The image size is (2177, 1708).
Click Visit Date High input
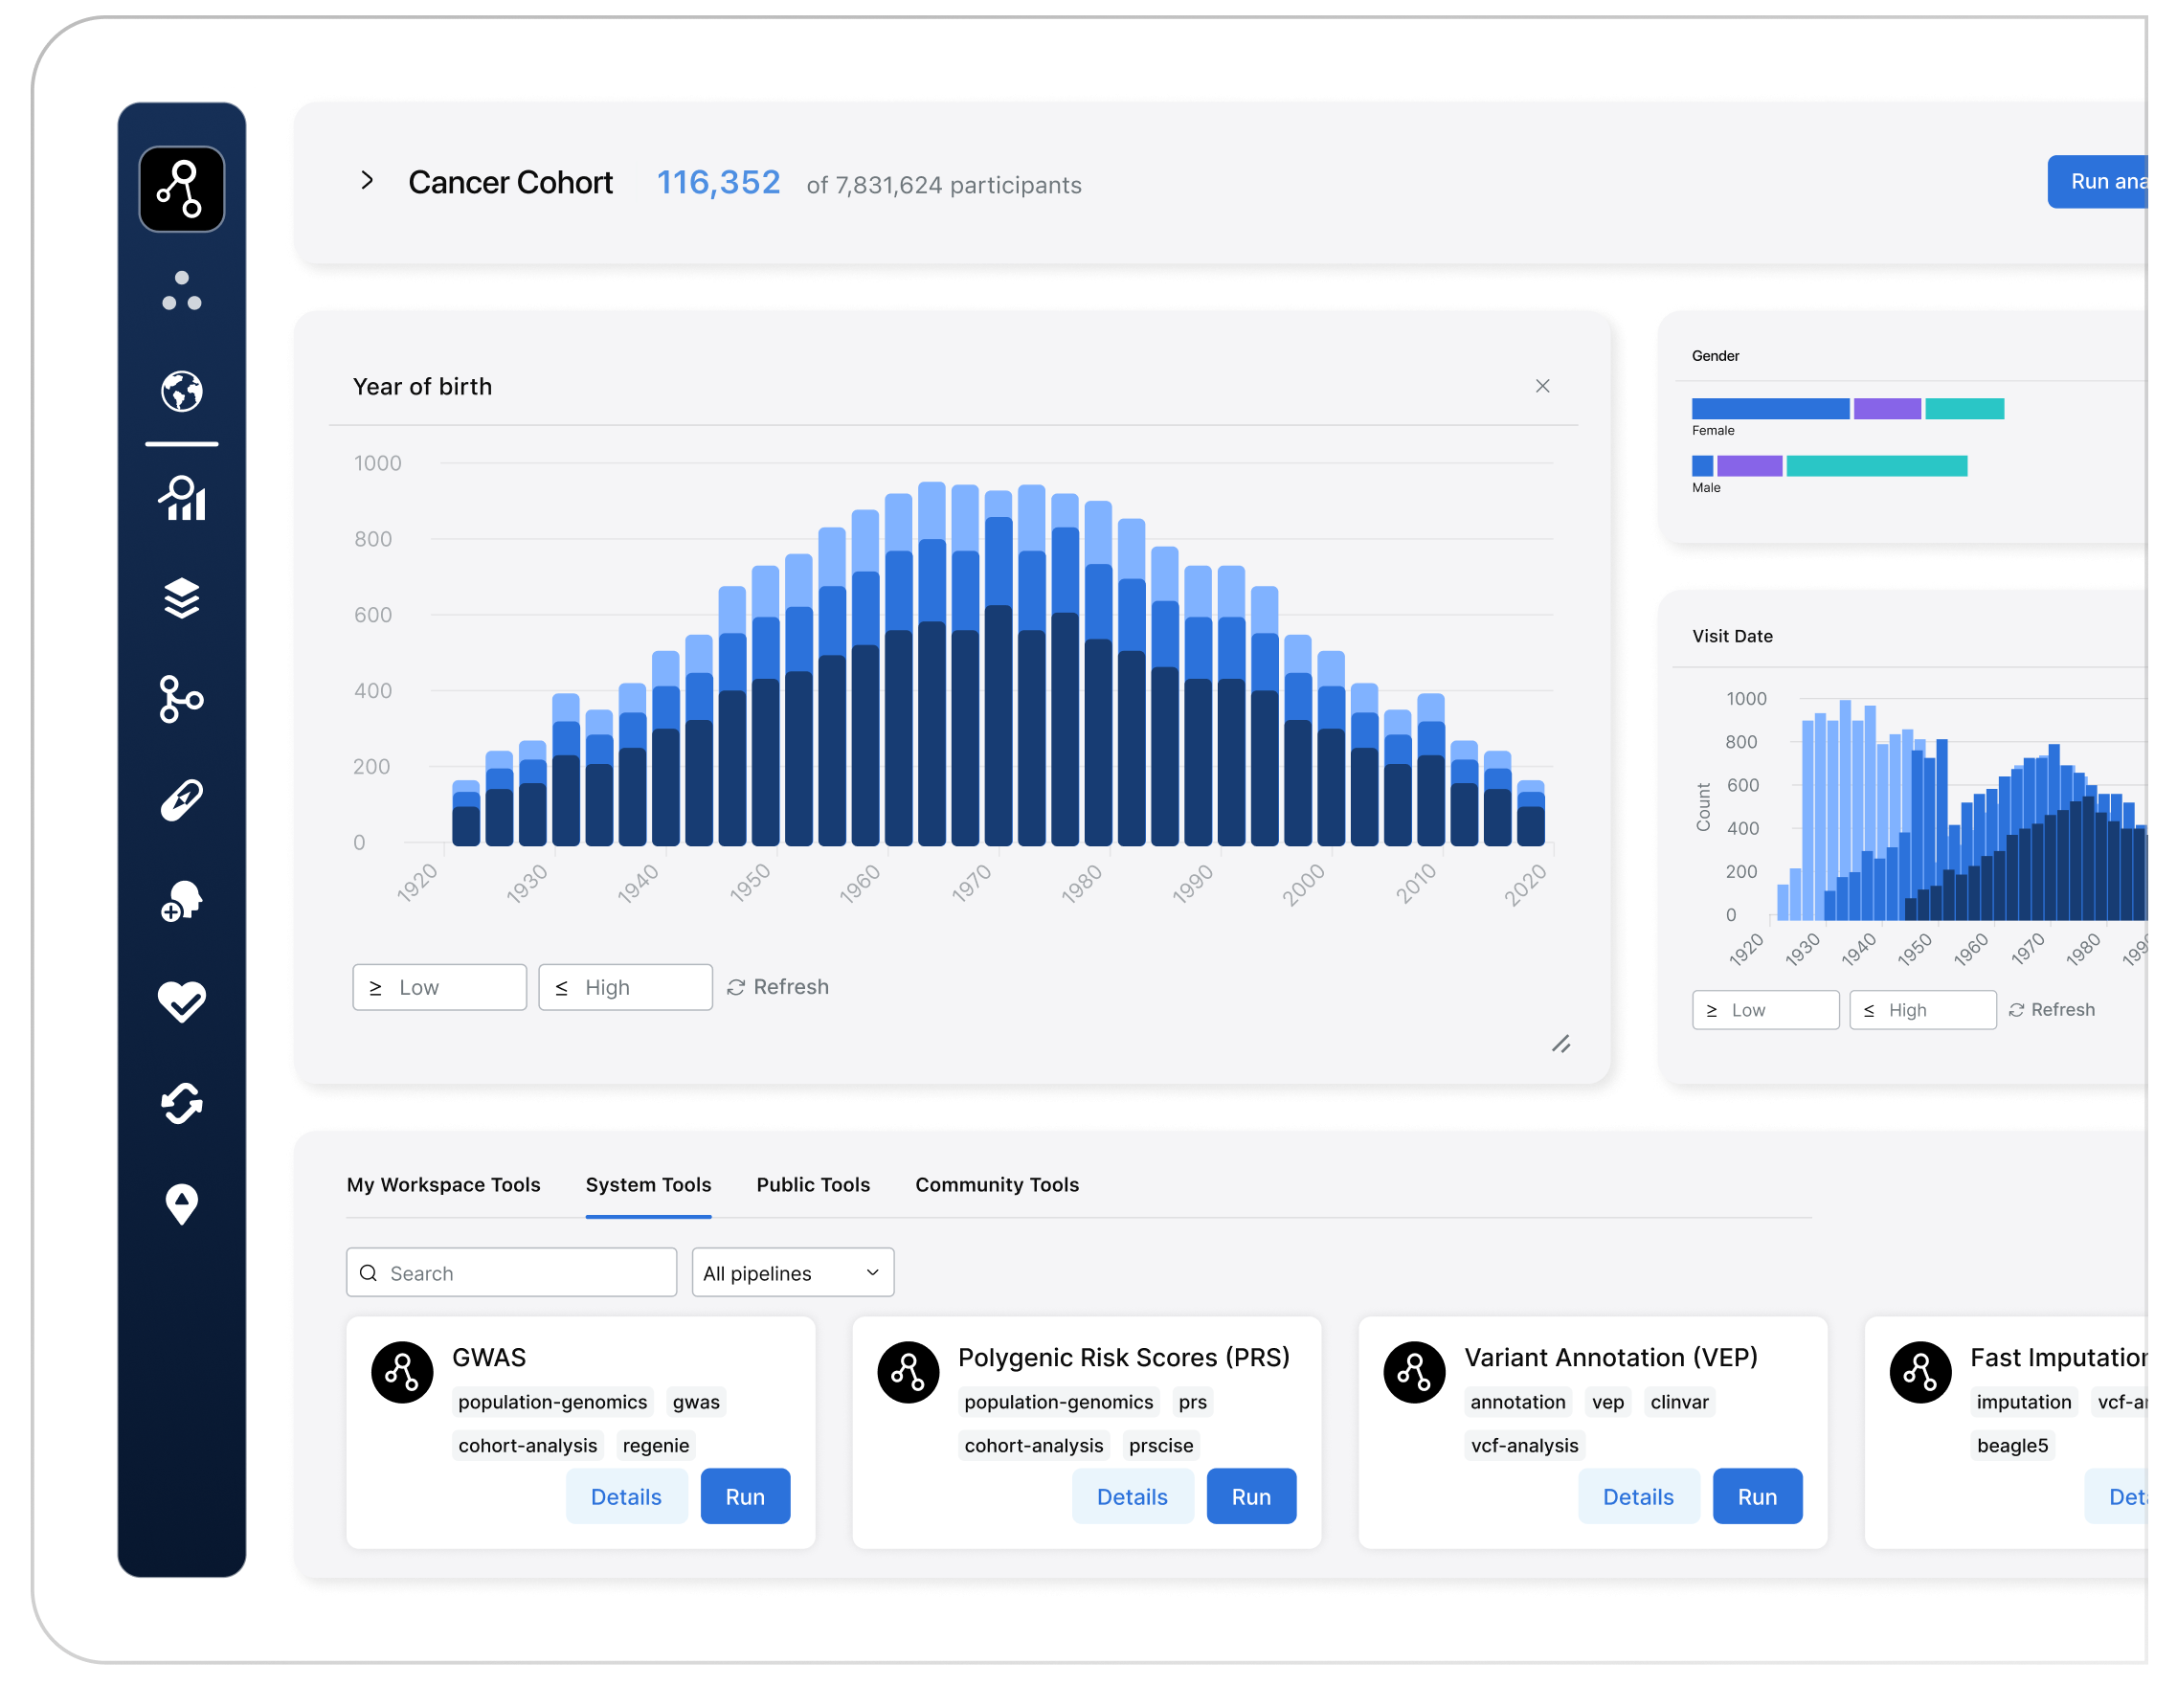[1924, 1010]
